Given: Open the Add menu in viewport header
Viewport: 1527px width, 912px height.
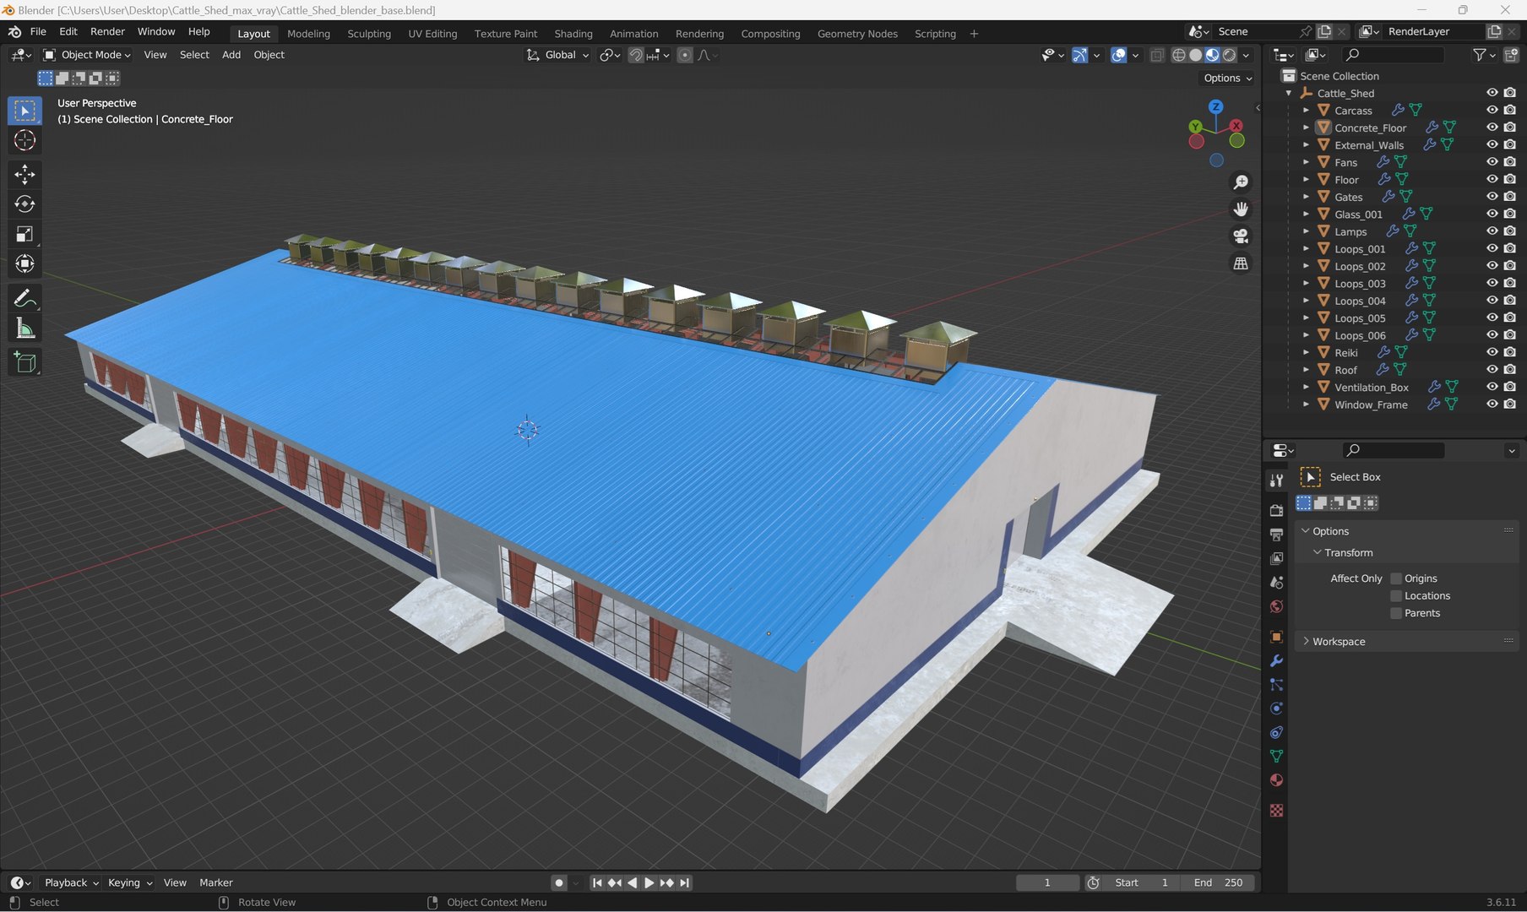Looking at the screenshot, I should 231,55.
